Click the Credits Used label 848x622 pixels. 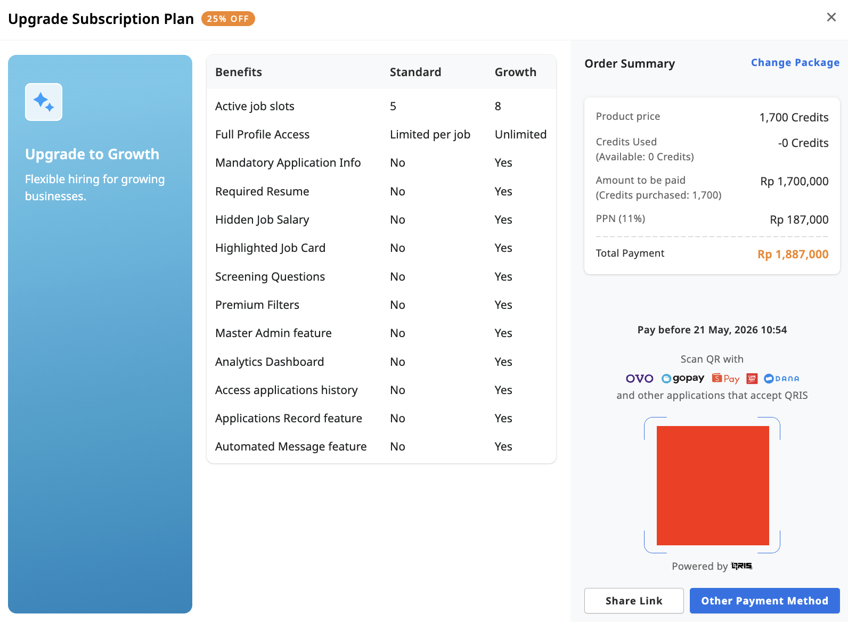(x=626, y=142)
